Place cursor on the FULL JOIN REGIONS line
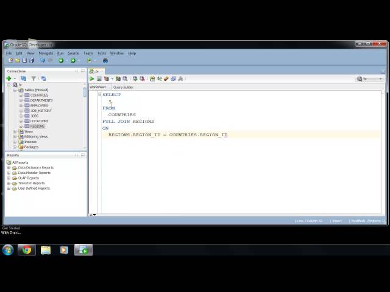Image resolution: width=390 pixels, height=292 pixels. [x=128, y=122]
